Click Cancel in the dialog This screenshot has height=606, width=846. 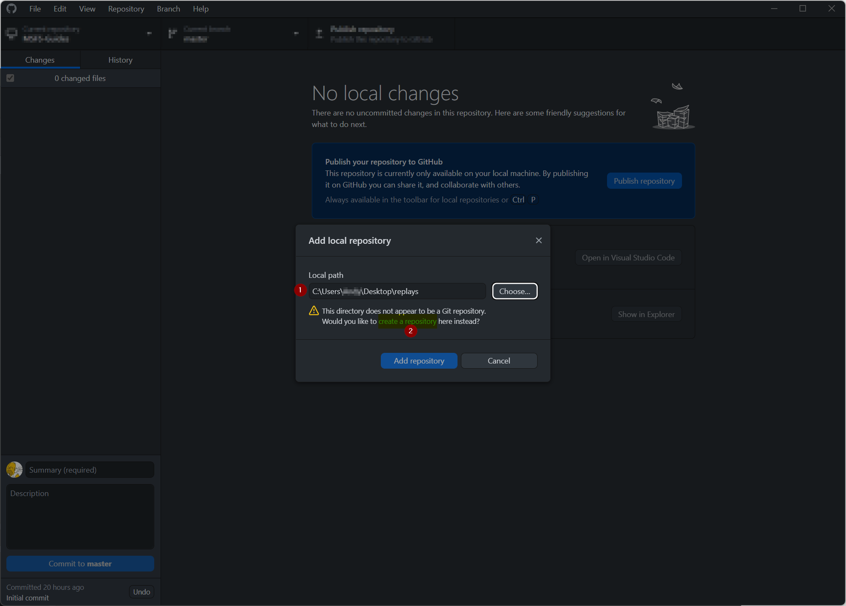499,361
